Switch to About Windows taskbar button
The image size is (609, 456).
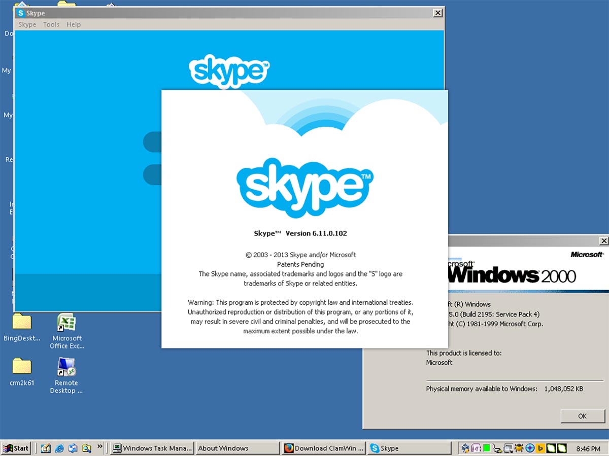[x=238, y=448]
